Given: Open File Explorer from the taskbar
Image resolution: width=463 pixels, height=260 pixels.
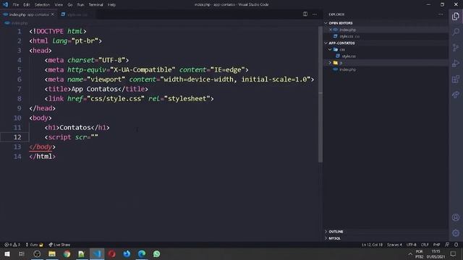Looking at the screenshot, I should tap(52, 253).
